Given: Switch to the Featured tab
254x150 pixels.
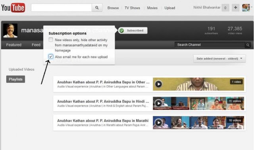Looking at the screenshot, I should tap(14, 45).
